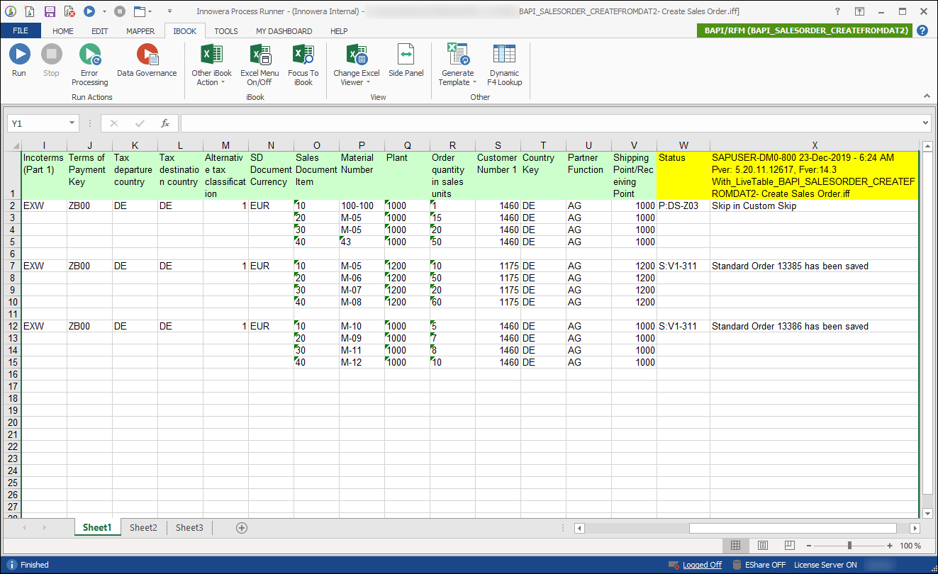This screenshot has height=574, width=938.
Task: Click the ribbon display options icon
Action: pos(859,11)
